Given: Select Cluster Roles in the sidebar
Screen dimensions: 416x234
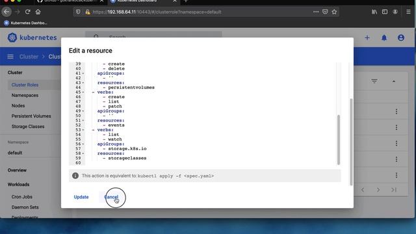Looking at the screenshot, I should pyautogui.click(x=25, y=85).
